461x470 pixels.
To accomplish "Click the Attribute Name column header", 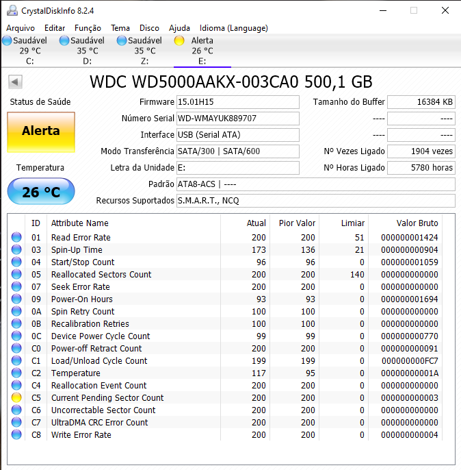I will (x=79, y=223).
